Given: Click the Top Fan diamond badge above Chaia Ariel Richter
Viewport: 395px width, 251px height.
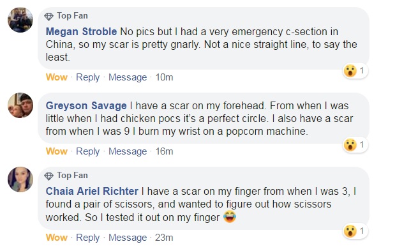Looking at the screenshot, I should point(48,176).
